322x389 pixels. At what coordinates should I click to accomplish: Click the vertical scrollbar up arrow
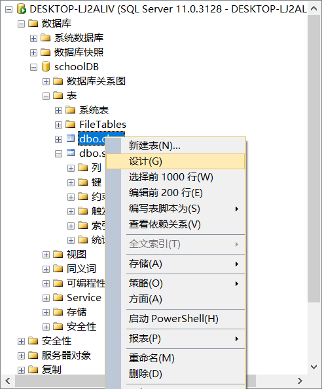tap(314, 9)
